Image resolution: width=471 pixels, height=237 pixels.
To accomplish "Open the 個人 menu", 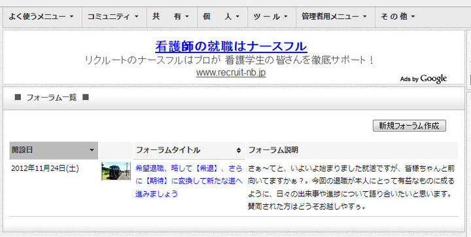I will [x=222, y=16].
